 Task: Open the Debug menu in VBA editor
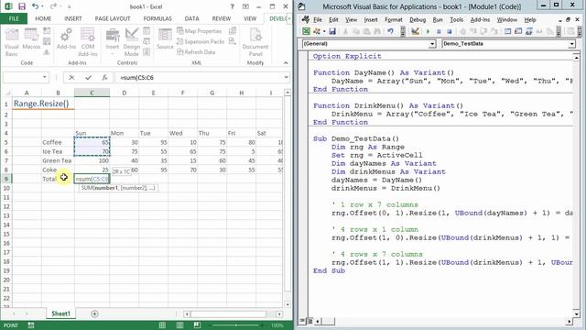(418, 20)
